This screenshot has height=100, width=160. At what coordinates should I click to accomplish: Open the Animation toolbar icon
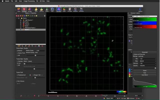tap(81, 10)
